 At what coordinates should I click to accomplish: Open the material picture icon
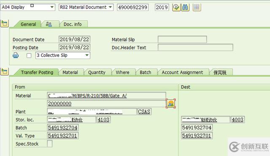pos(170,104)
